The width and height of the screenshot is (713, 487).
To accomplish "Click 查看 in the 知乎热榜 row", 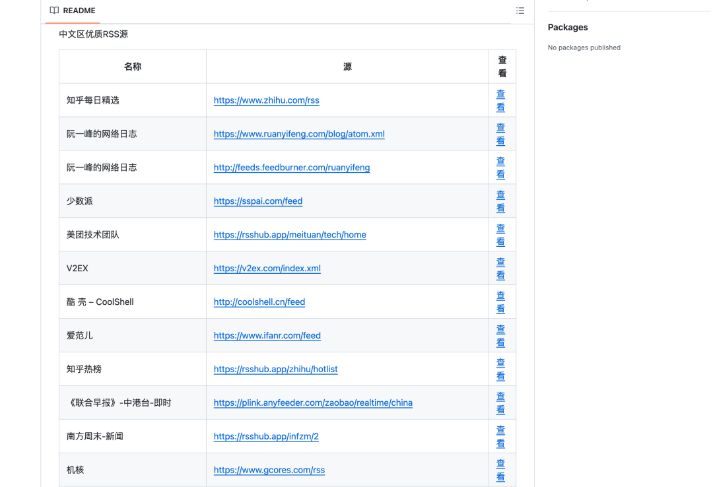I will coord(500,370).
